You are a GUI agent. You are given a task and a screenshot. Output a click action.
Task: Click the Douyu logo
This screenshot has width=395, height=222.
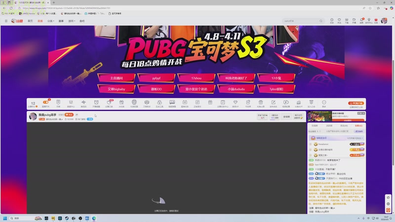pyautogui.click(x=17, y=21)
